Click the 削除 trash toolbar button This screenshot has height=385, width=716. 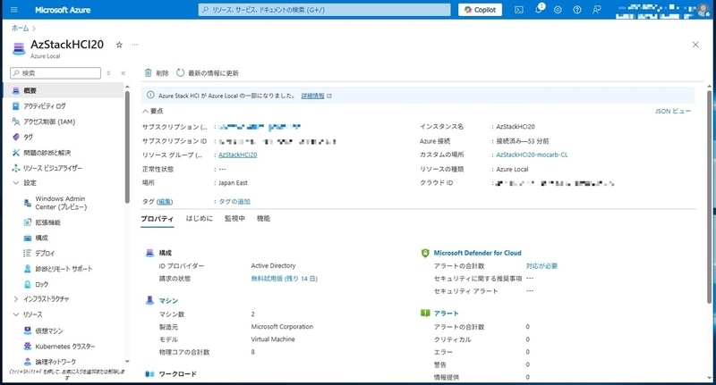pos(157,73)
